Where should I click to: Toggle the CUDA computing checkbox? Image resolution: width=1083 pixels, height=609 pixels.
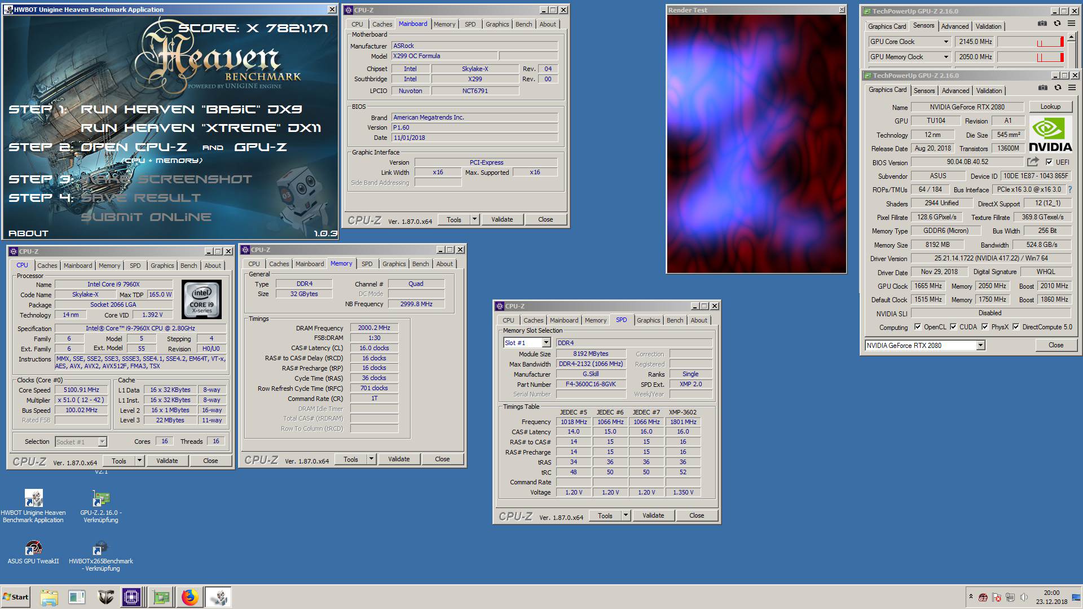pos(953,327)
